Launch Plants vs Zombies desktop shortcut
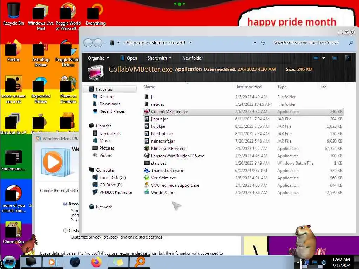The width and height of the screenshot is (359, 269). coord(68,90)
